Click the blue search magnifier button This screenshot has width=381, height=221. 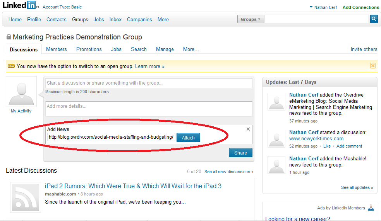(374, 19)
